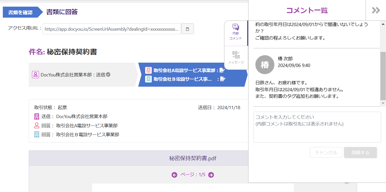Viewport: 386px width, 192px height.
Task: Open the 内部コメント panel tab
Action: click(236, 32)
